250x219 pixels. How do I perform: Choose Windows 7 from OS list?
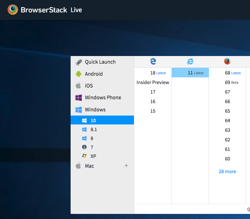click(92, 147)
